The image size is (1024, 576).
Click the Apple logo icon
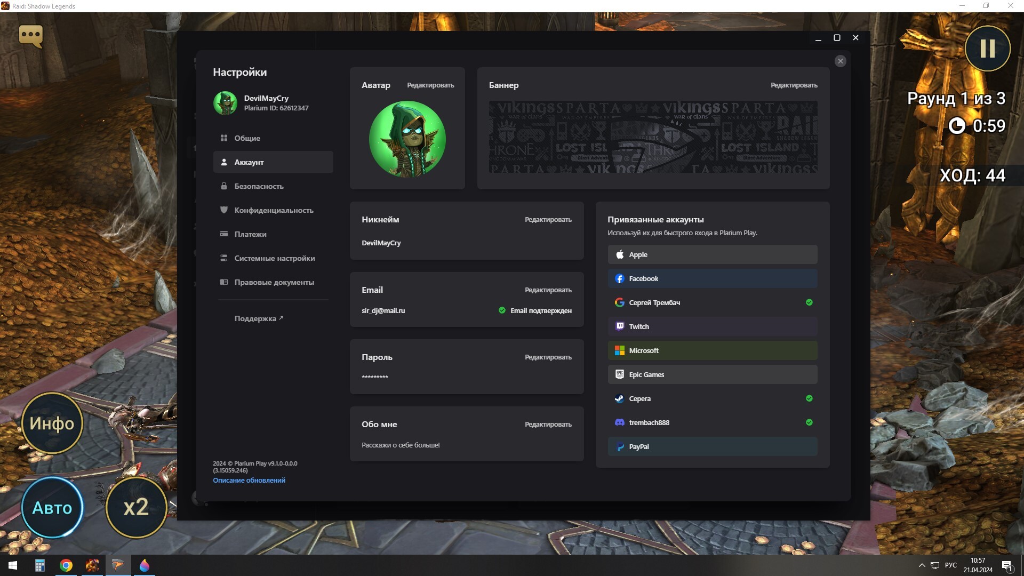click(x=620, y=254)
